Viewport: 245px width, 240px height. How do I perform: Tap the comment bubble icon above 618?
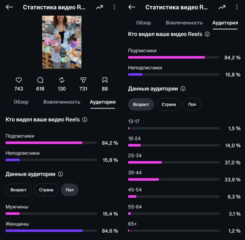[x=40, y=80]
